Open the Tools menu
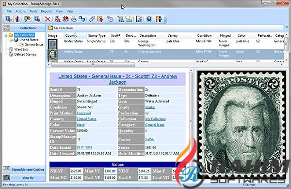291x189 pixels. point(33,11)
